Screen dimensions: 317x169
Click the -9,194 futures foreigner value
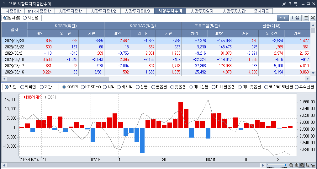(278, 72)
